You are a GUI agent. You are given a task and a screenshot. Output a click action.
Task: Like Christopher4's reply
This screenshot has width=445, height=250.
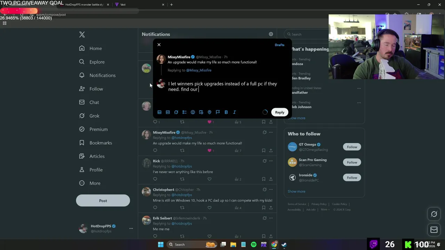coord(209,208)
